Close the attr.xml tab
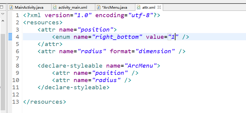The image size is (246, 113). pyautogui.click(x=159, y=7)
